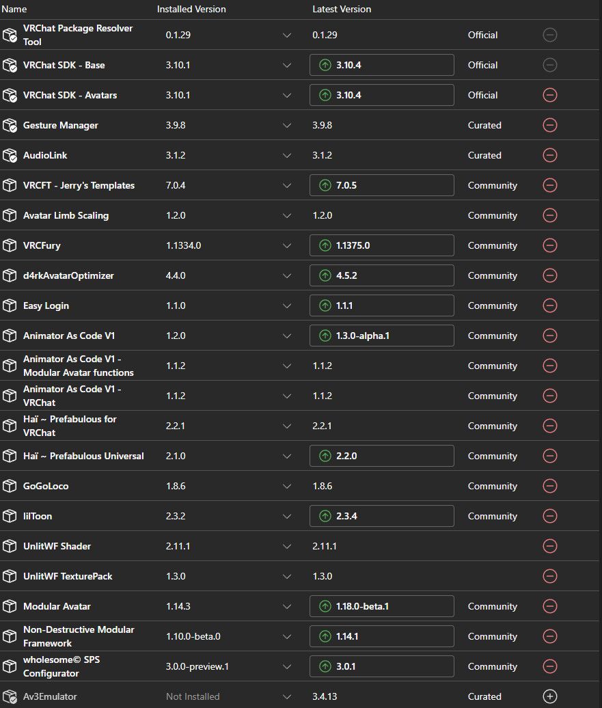Screen dimensions: 602x708
Task: Click the VRCFury package box icon
Action: (x=10, y=245)
